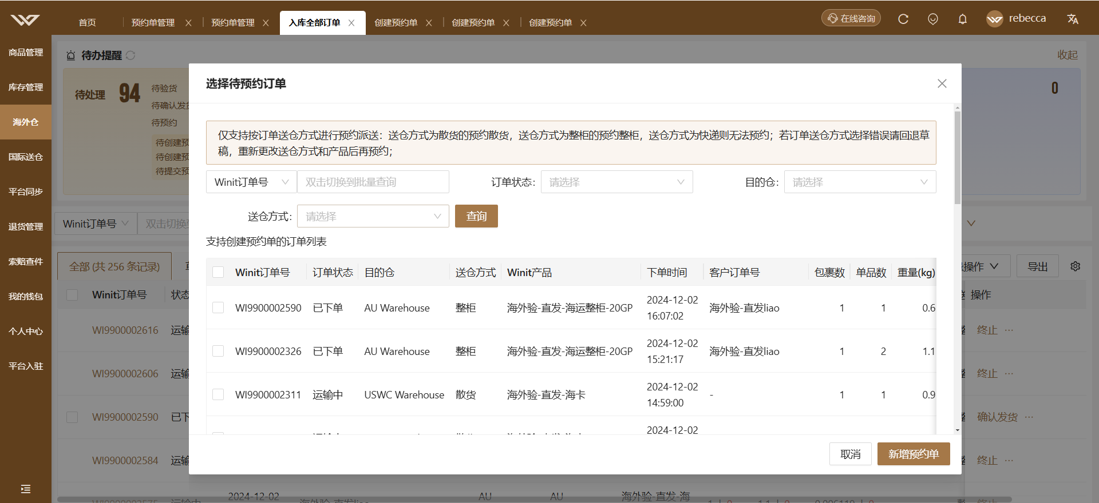
Task: Select all orders checkbox in dialog header
Action: click(218, 272)
